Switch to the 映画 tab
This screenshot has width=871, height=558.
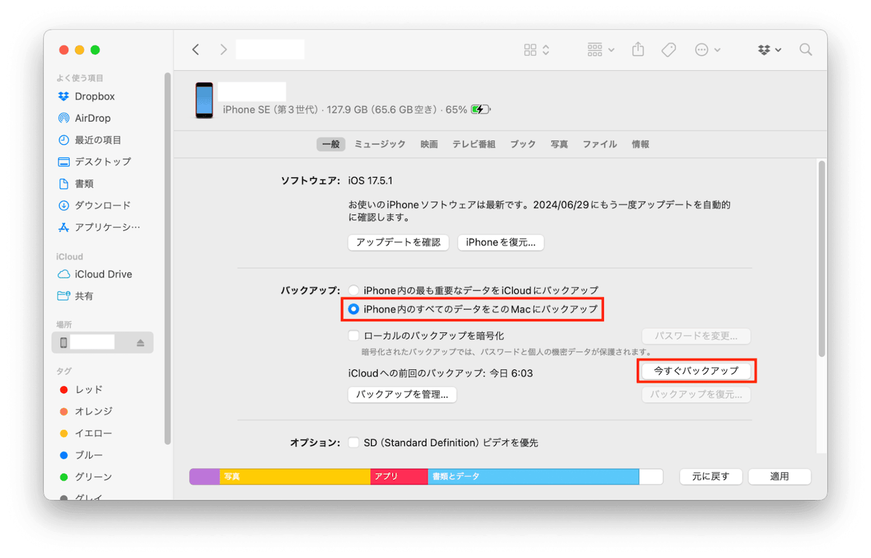pos(429,144)
